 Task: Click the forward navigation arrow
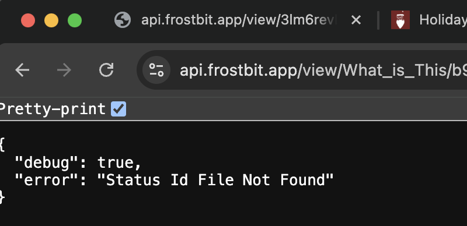tap(64, 70)
